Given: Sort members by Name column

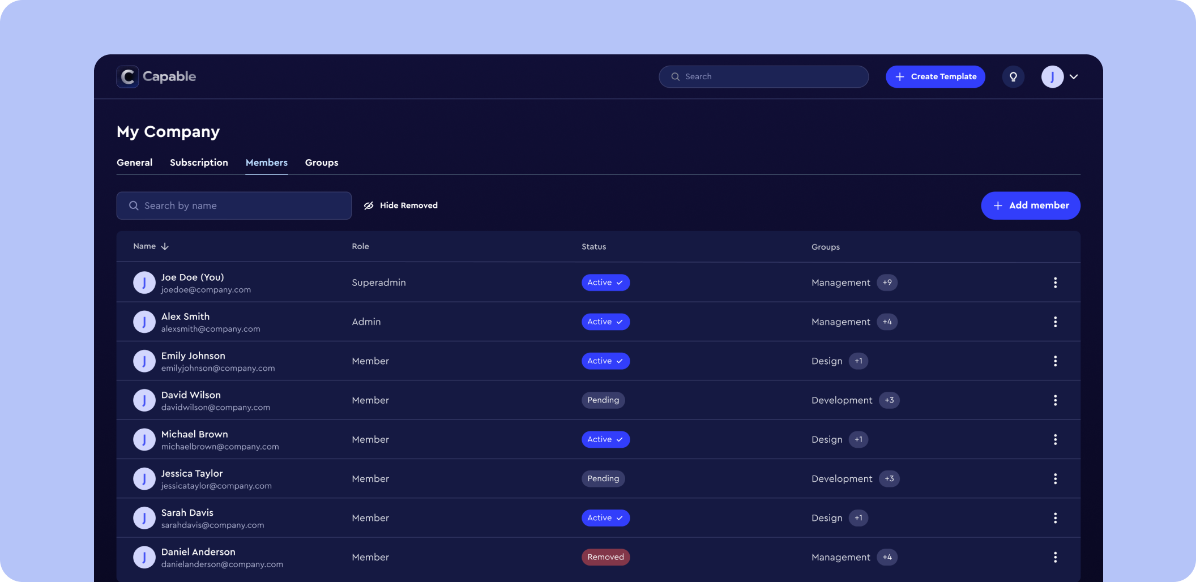Looking at the screenshot, I should 151,246.
